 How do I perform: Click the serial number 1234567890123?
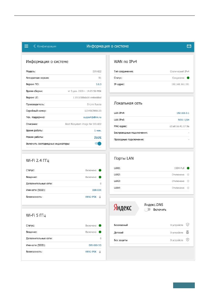pos(93,111)
